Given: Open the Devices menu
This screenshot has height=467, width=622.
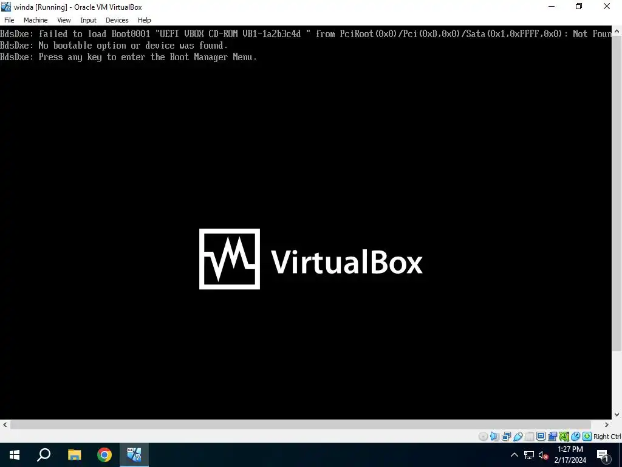Looking at the screenshot, I should pos(117,20).
